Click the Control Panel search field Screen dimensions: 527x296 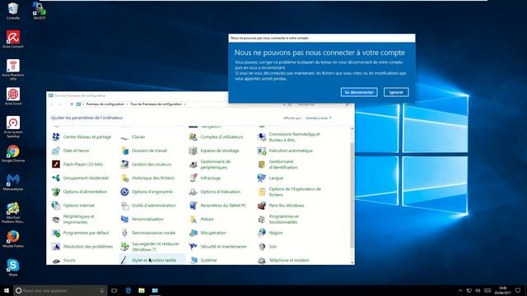(324, 104)
